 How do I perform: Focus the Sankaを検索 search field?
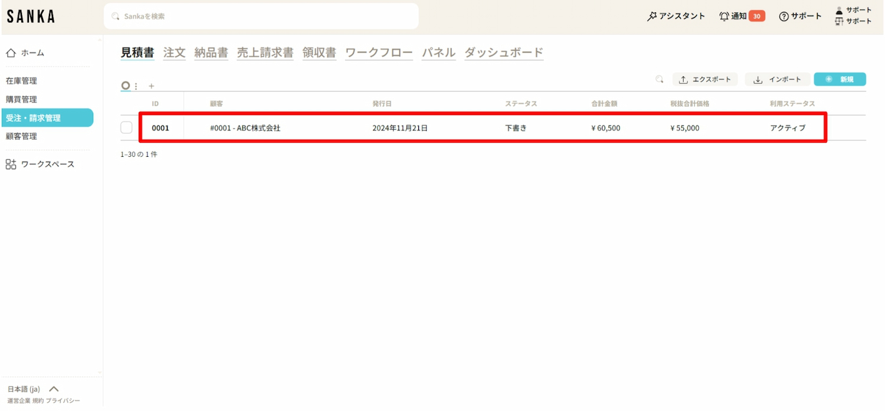261,16
